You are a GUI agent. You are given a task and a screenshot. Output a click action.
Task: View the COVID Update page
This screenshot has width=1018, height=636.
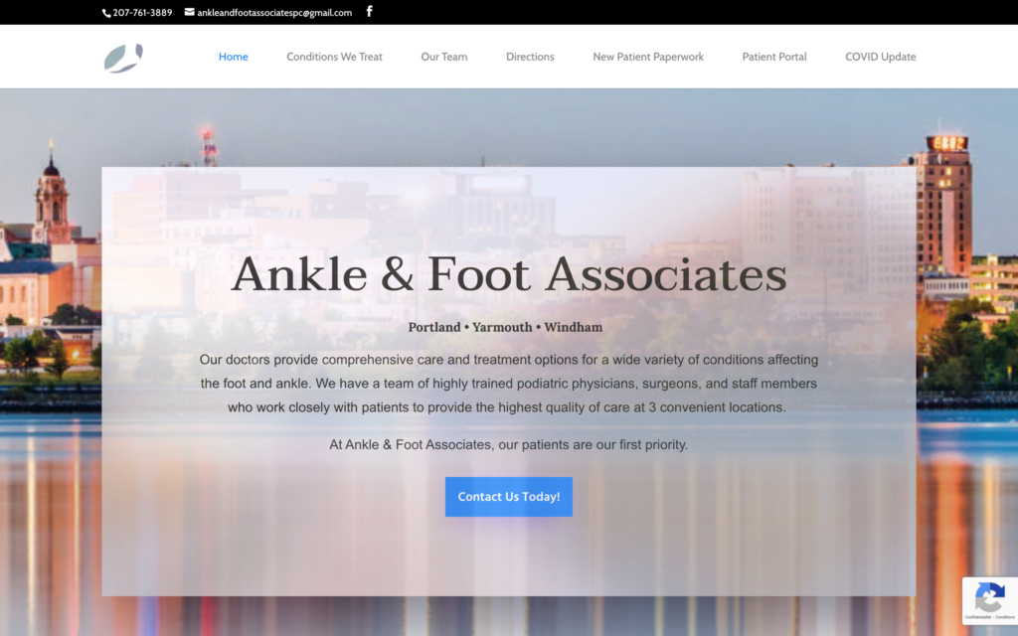[880, 57]
